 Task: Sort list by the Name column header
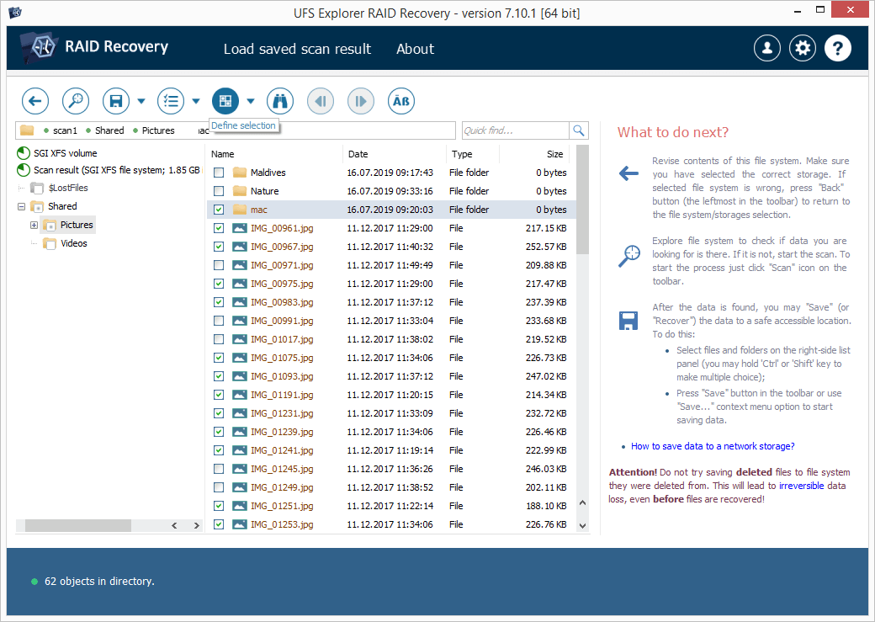[x=274, y=154]
